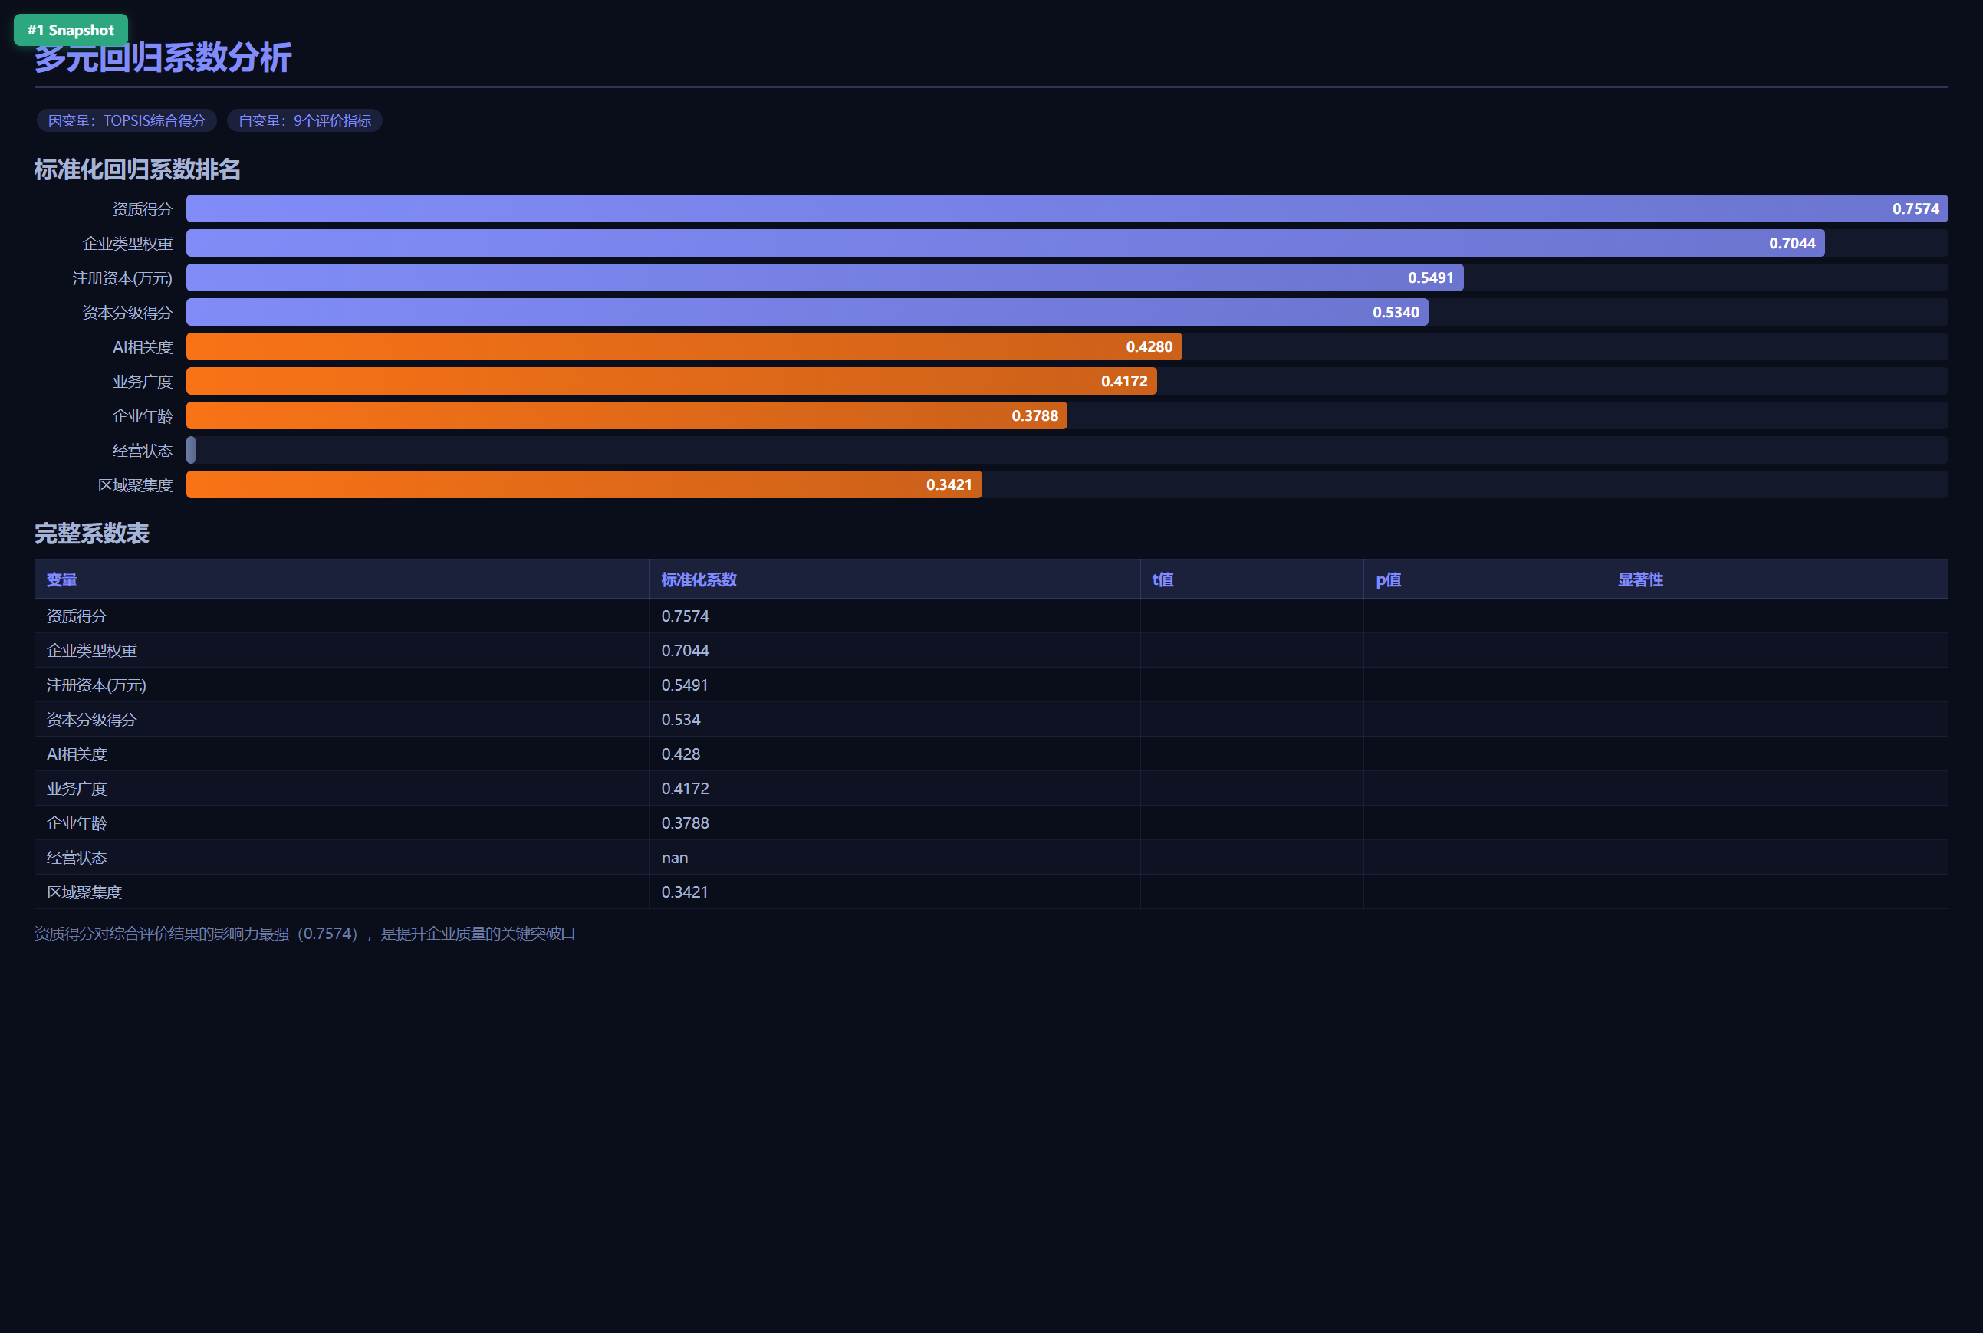1983x1333 pixels.
Task: Click the 资本分级得分 bar showing 0.5340
Action: [x=807, y=312]
